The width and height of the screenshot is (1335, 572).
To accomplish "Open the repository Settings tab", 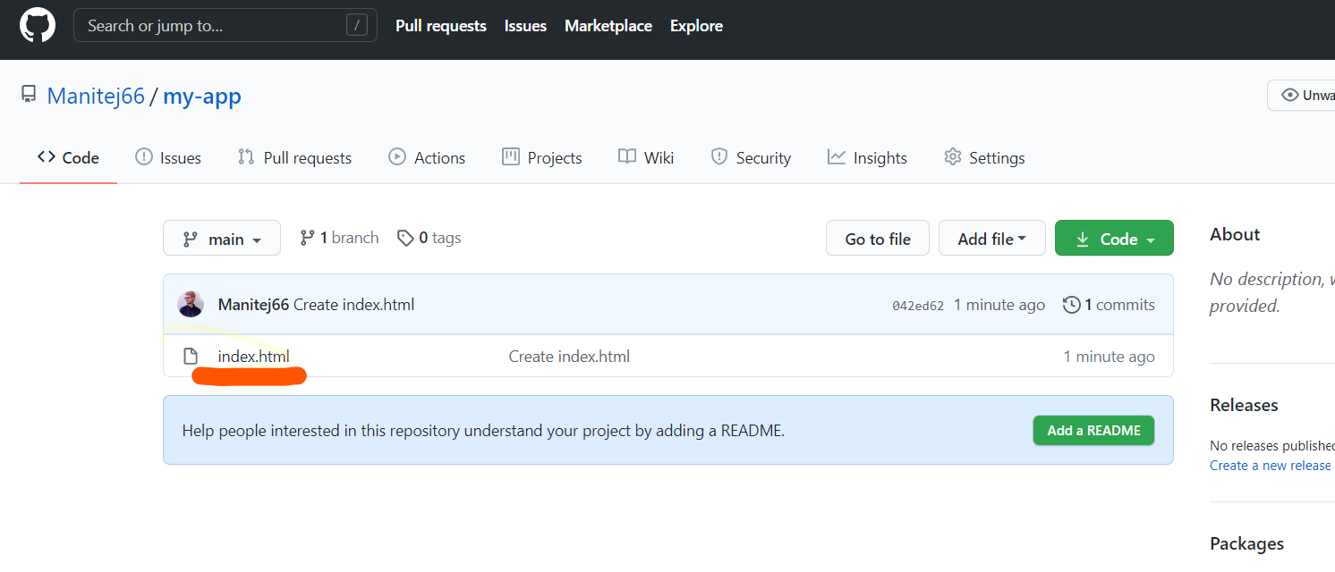I will click(984, 157).
